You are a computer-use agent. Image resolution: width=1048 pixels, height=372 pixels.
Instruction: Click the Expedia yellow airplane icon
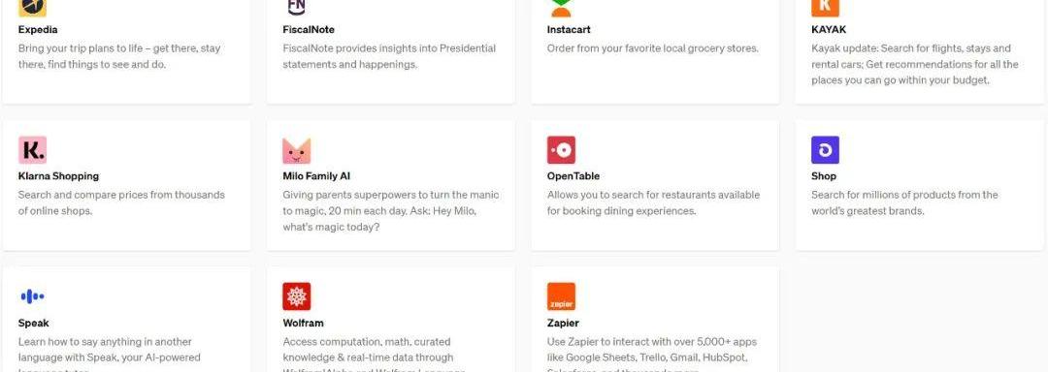pos(32,8)
